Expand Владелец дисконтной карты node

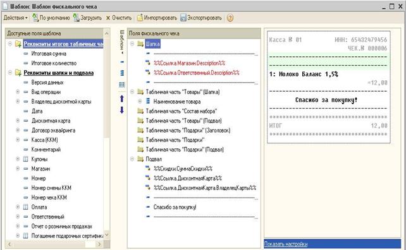pyautogui.click(x=18, y=102)
